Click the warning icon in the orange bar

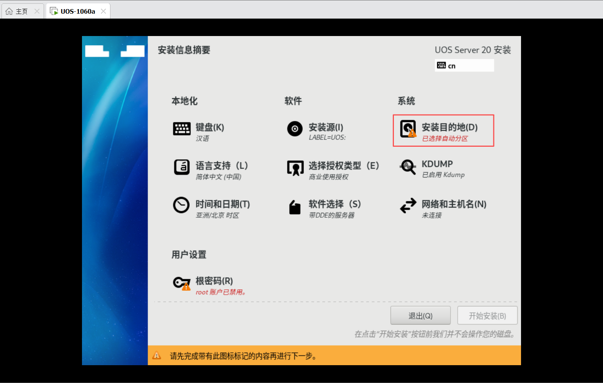point(156,356)
